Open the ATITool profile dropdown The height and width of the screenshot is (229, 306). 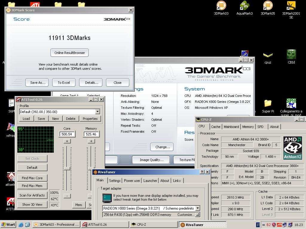(98, 112)
